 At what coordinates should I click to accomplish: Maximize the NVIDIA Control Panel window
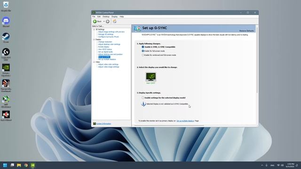(x=248, y=13)
